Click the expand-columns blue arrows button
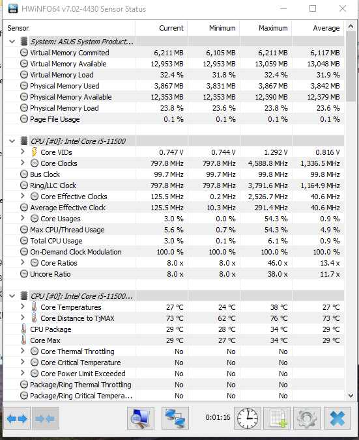This screenshot has height=440, width=359. tap(16, 419)
